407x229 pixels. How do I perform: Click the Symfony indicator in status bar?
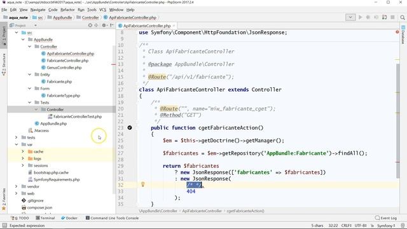click(x=386, y=225)
